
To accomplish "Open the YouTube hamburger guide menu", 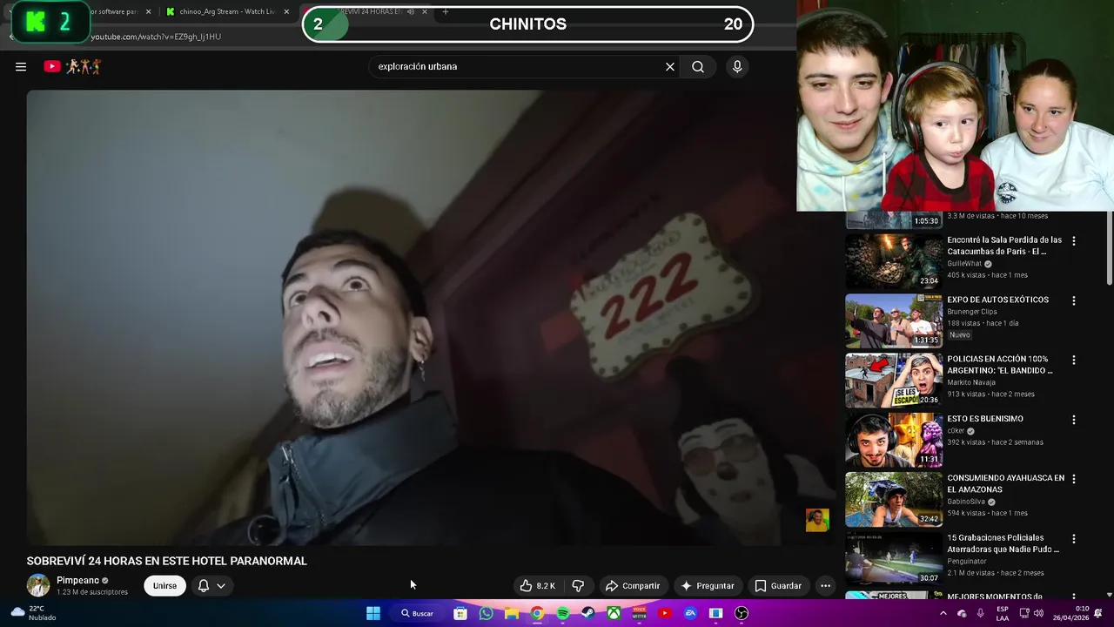I will 21,66.
